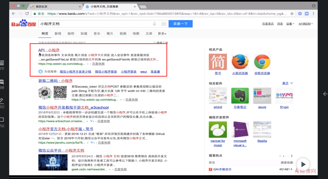Reload the page in Chrome
Image resolution: width=328 pixels, height=179 pixels.
[27, 14]
